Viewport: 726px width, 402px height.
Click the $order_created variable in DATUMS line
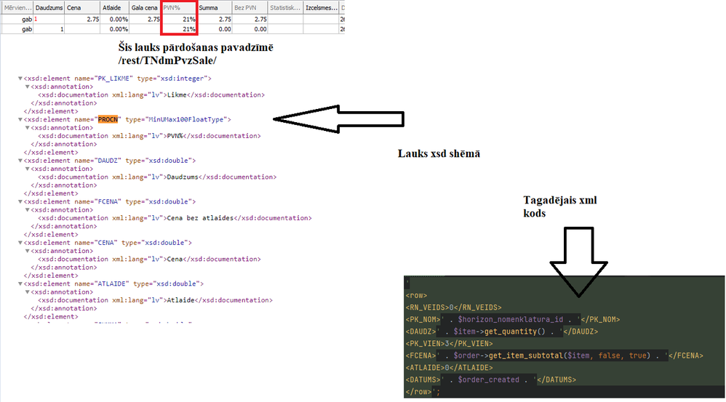point(488,379)
